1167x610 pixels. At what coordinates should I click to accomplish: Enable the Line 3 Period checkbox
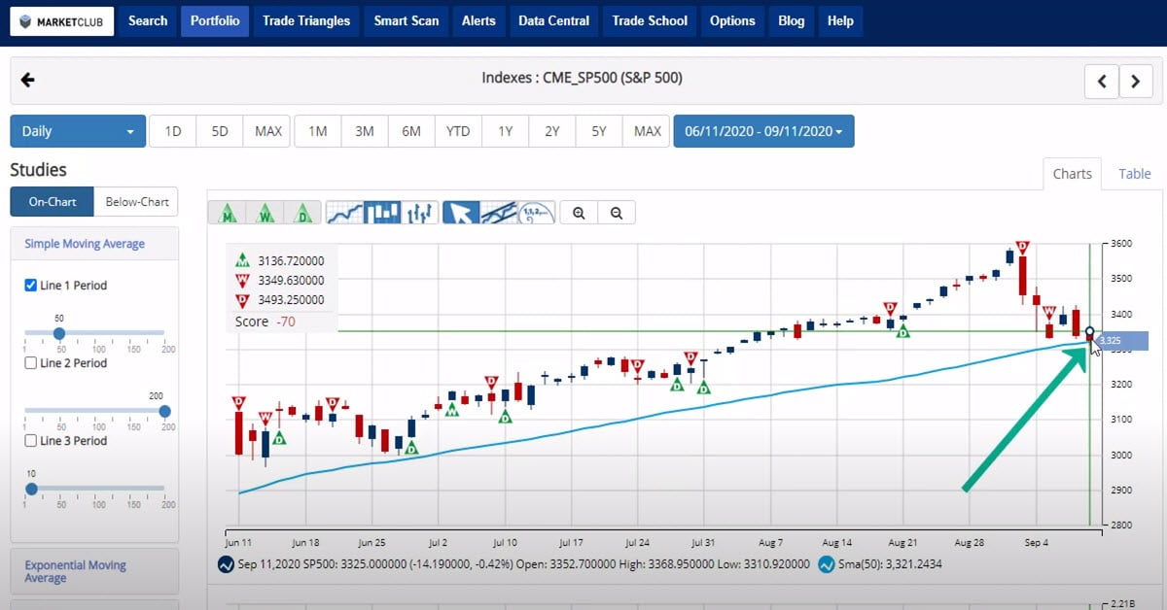coord(30,441)
